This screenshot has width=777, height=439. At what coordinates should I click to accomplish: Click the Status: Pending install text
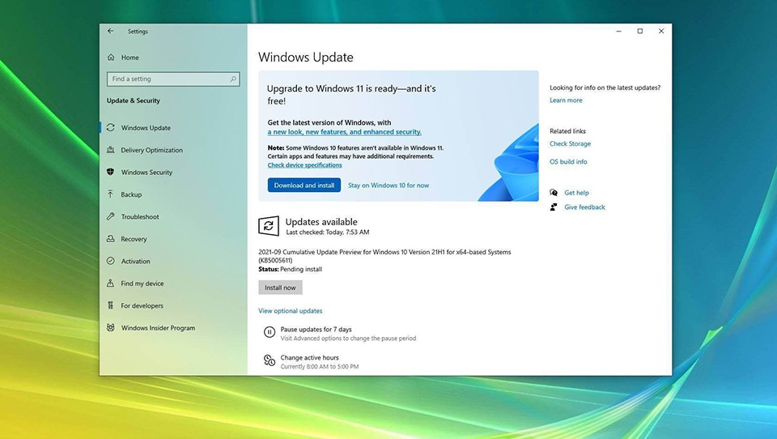[290, 270]
